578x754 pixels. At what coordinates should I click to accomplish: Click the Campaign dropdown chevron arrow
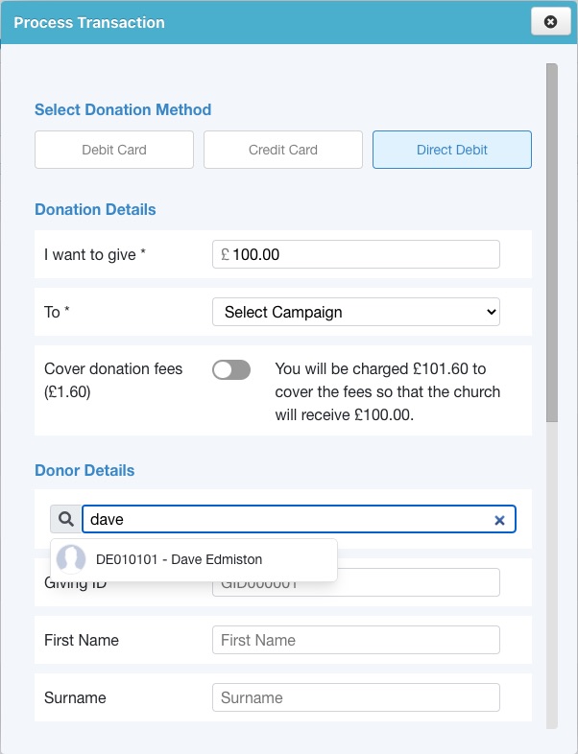(x=491, y=312)
